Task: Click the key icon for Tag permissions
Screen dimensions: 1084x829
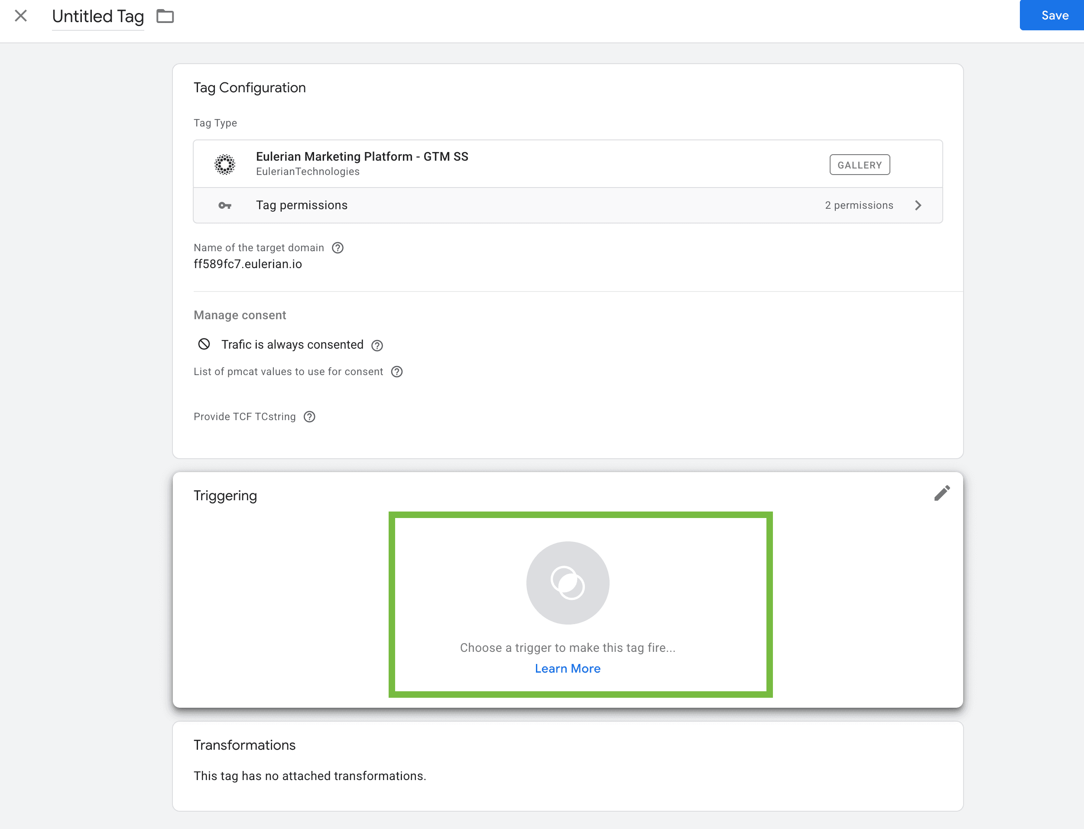Action: [x=224, y=205]
